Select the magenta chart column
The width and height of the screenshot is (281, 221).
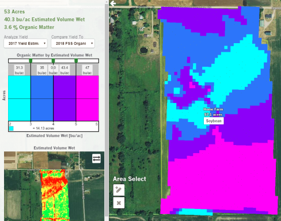(x=88, y=98)
